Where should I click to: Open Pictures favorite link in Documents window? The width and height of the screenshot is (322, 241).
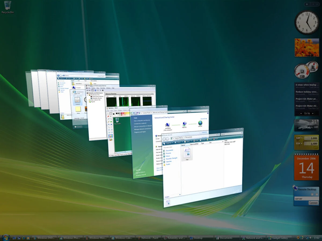tap(168, 153)
